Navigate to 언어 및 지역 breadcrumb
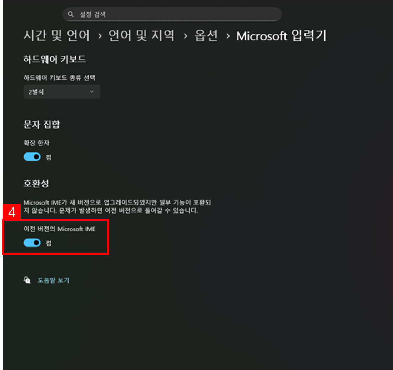This screenshot has height=370, width=393. (x=141, y=35)
